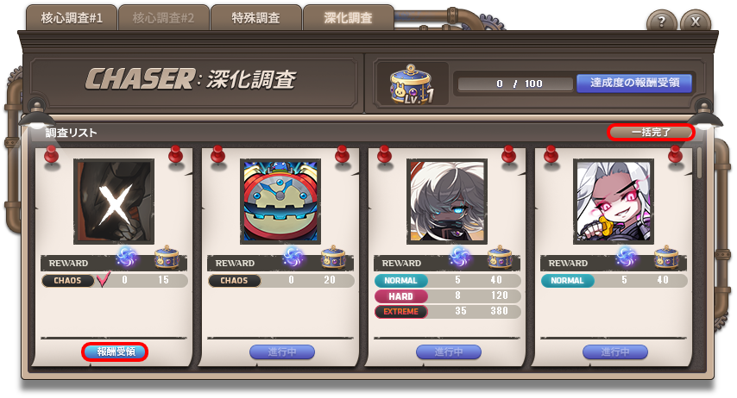The image size is (737, 398).
Task: Click the help question mark icon
Action: (662, 22)
